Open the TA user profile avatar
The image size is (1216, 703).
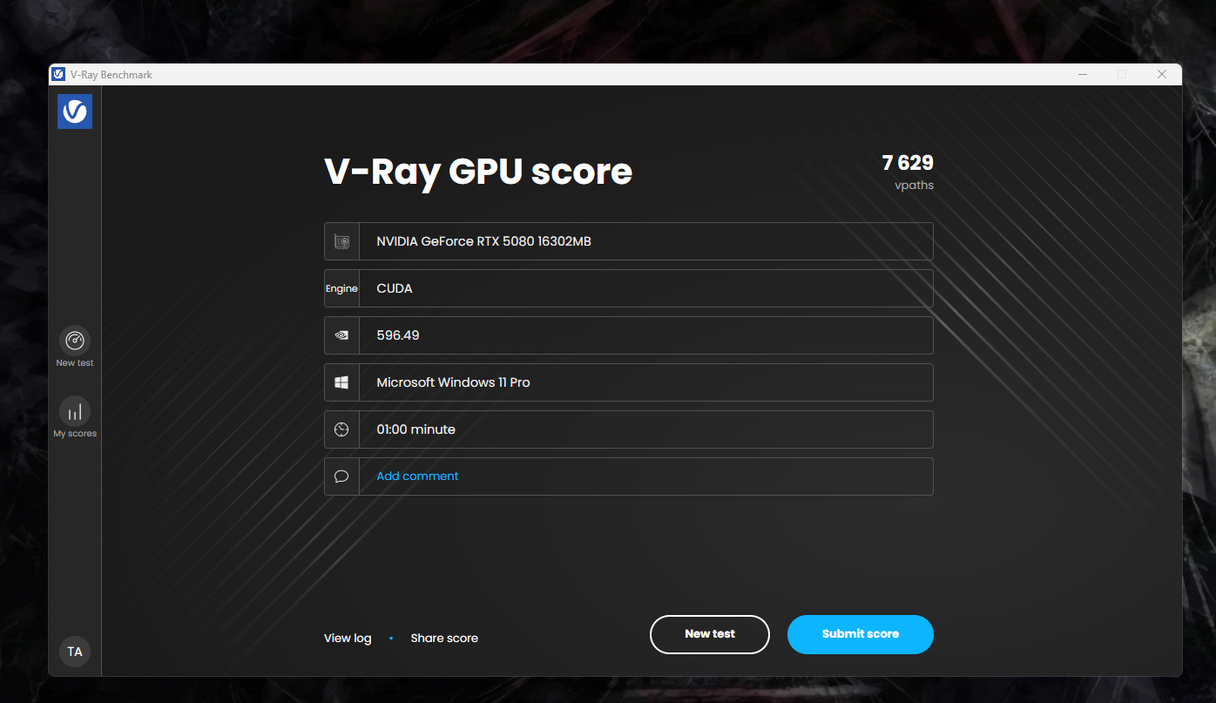[x=75, y=652]
